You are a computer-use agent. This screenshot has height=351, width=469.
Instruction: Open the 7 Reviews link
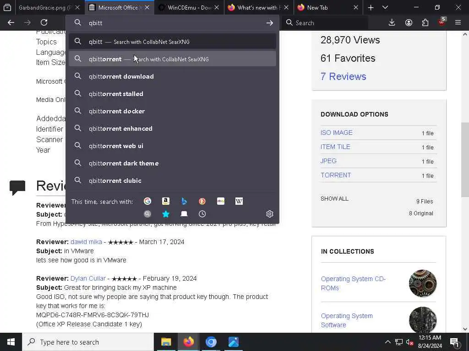point(343,76)
